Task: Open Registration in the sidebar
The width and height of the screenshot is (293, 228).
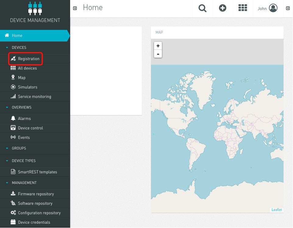Action: point(28,59)
